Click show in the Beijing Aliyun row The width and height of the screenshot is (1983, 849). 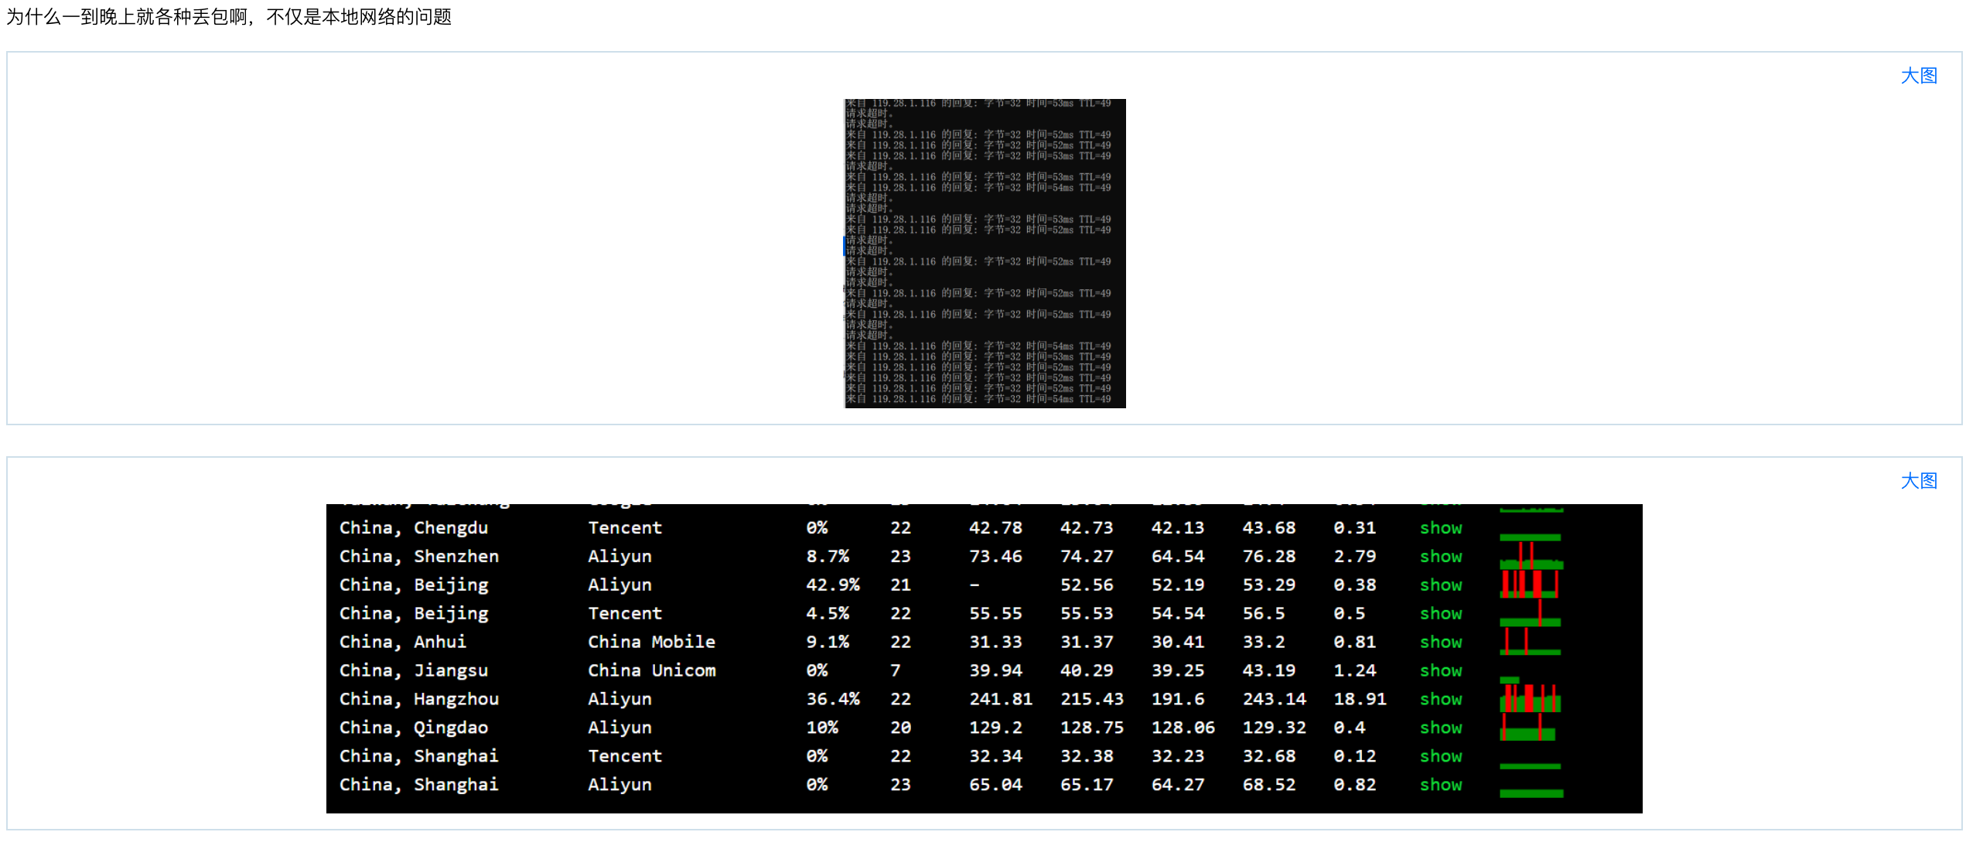(x=1441, y=585)
